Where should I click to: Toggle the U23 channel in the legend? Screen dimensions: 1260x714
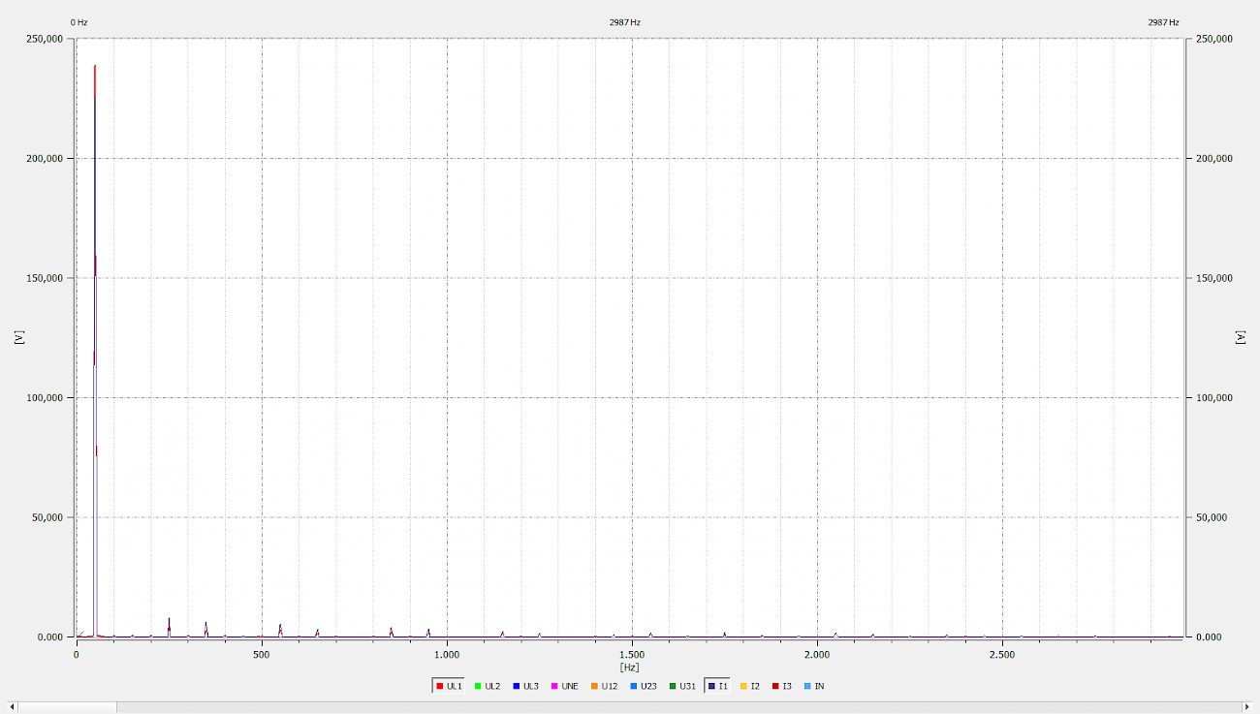(x=643, y=686)
